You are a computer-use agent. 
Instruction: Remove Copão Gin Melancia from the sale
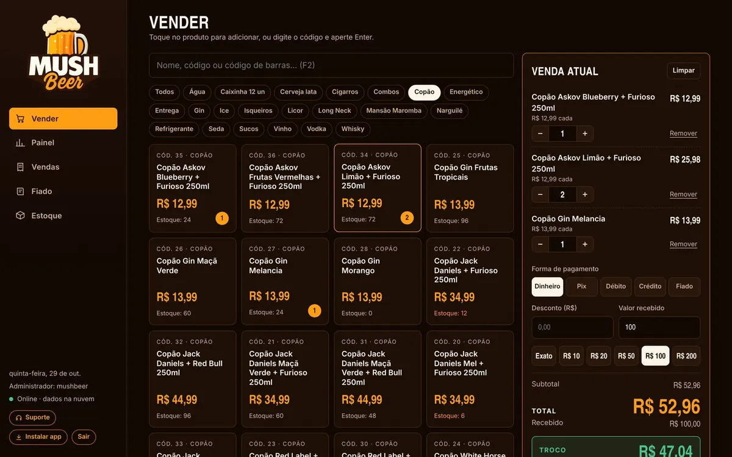point(683,244)
